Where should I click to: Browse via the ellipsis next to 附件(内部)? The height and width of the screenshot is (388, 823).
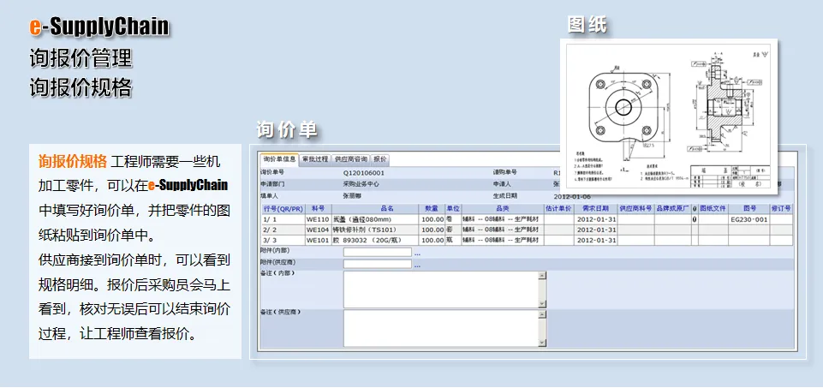click(417, 254)
